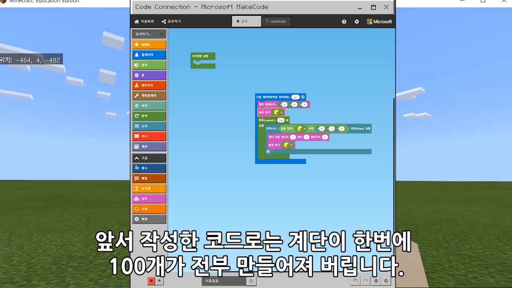Open the 모양 (Shapes) category

coord(149,209)
